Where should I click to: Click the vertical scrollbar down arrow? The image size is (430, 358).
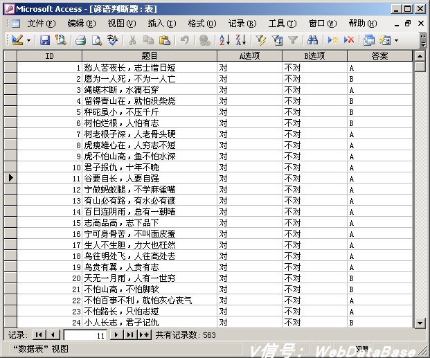(420, 323)
